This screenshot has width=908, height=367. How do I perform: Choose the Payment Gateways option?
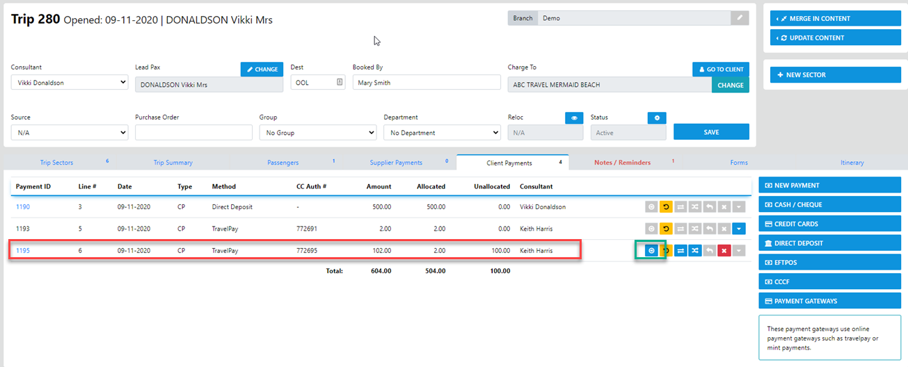coord(829,301)
